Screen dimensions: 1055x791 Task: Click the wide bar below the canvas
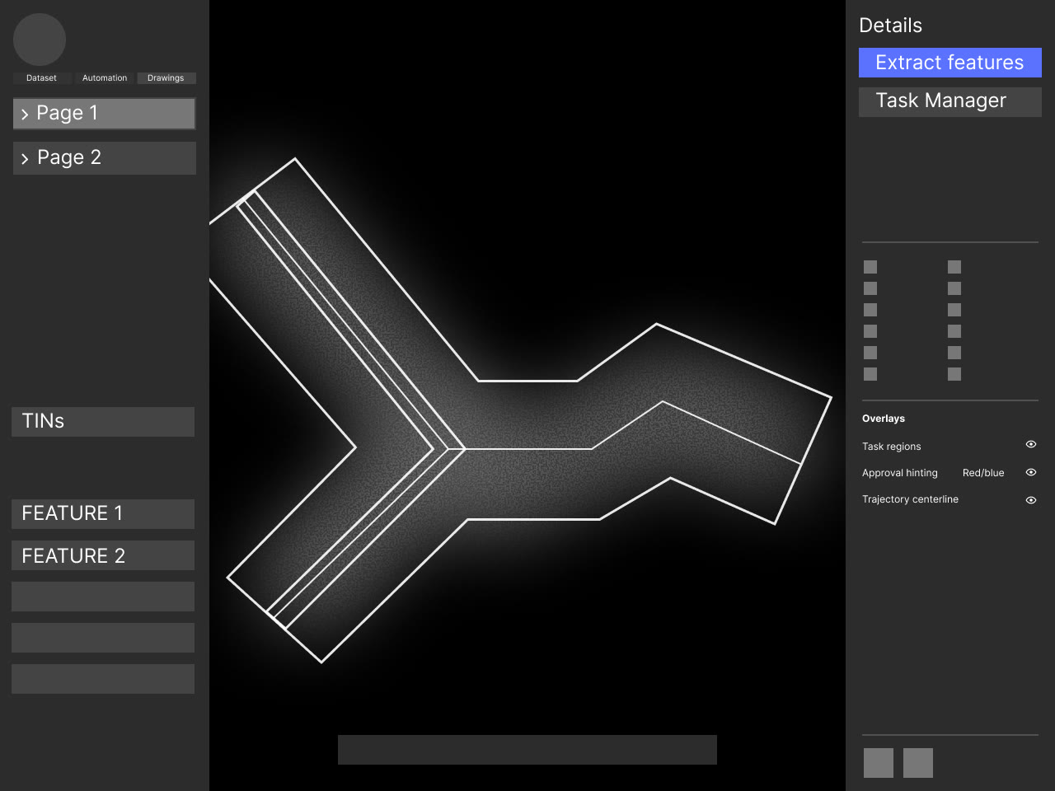coord(527,750)
